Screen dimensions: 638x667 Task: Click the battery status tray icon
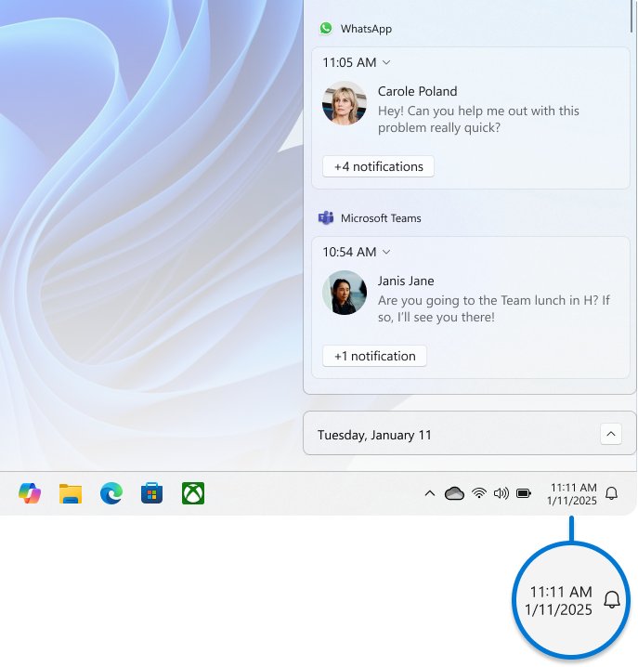click(x=524, y=493)
